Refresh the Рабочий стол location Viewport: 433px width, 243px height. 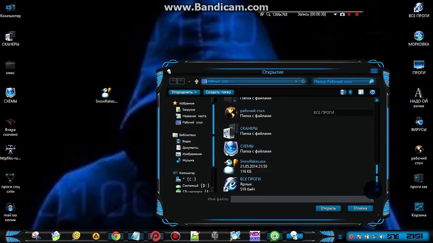point(303,81)
